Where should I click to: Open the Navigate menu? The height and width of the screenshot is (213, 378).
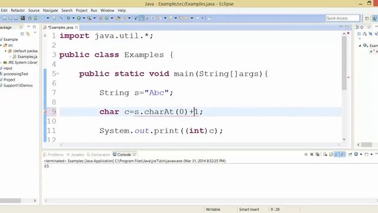coord(50,11)
